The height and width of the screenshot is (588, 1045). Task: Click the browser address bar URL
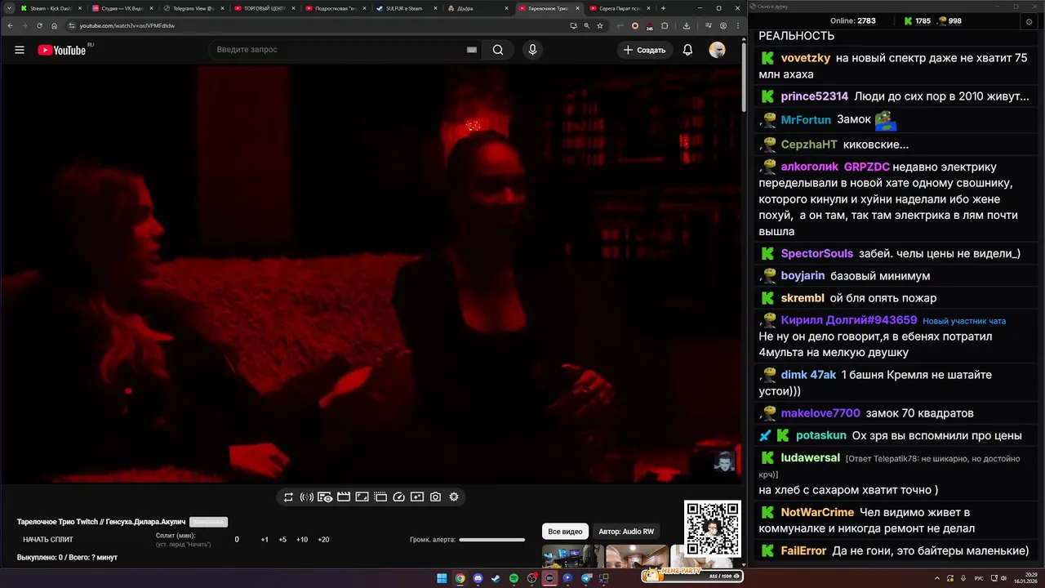point(127,25)
